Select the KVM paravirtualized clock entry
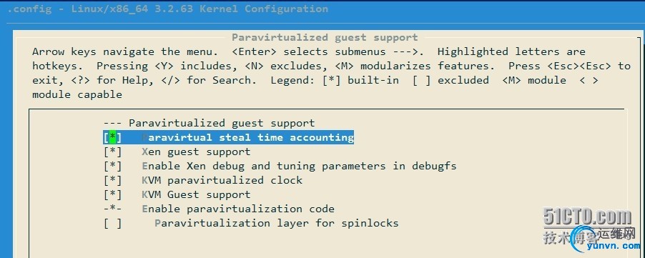This screenshot has width=645, height=258. 222,180
